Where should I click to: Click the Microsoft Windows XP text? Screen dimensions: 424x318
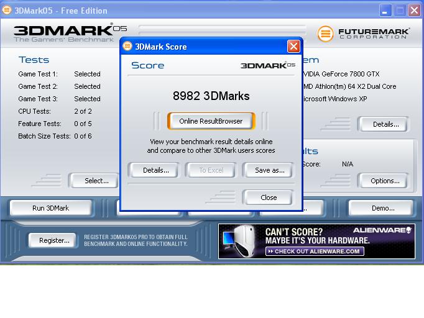coord(334,99)
